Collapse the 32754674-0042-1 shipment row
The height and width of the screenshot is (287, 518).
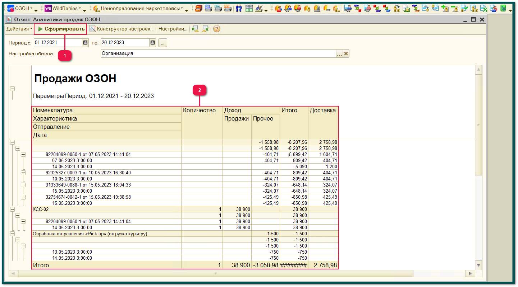23,197
